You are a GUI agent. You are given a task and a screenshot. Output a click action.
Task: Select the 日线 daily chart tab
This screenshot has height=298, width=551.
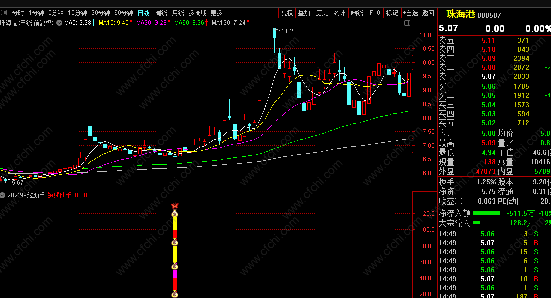click(x=144, y=13)
